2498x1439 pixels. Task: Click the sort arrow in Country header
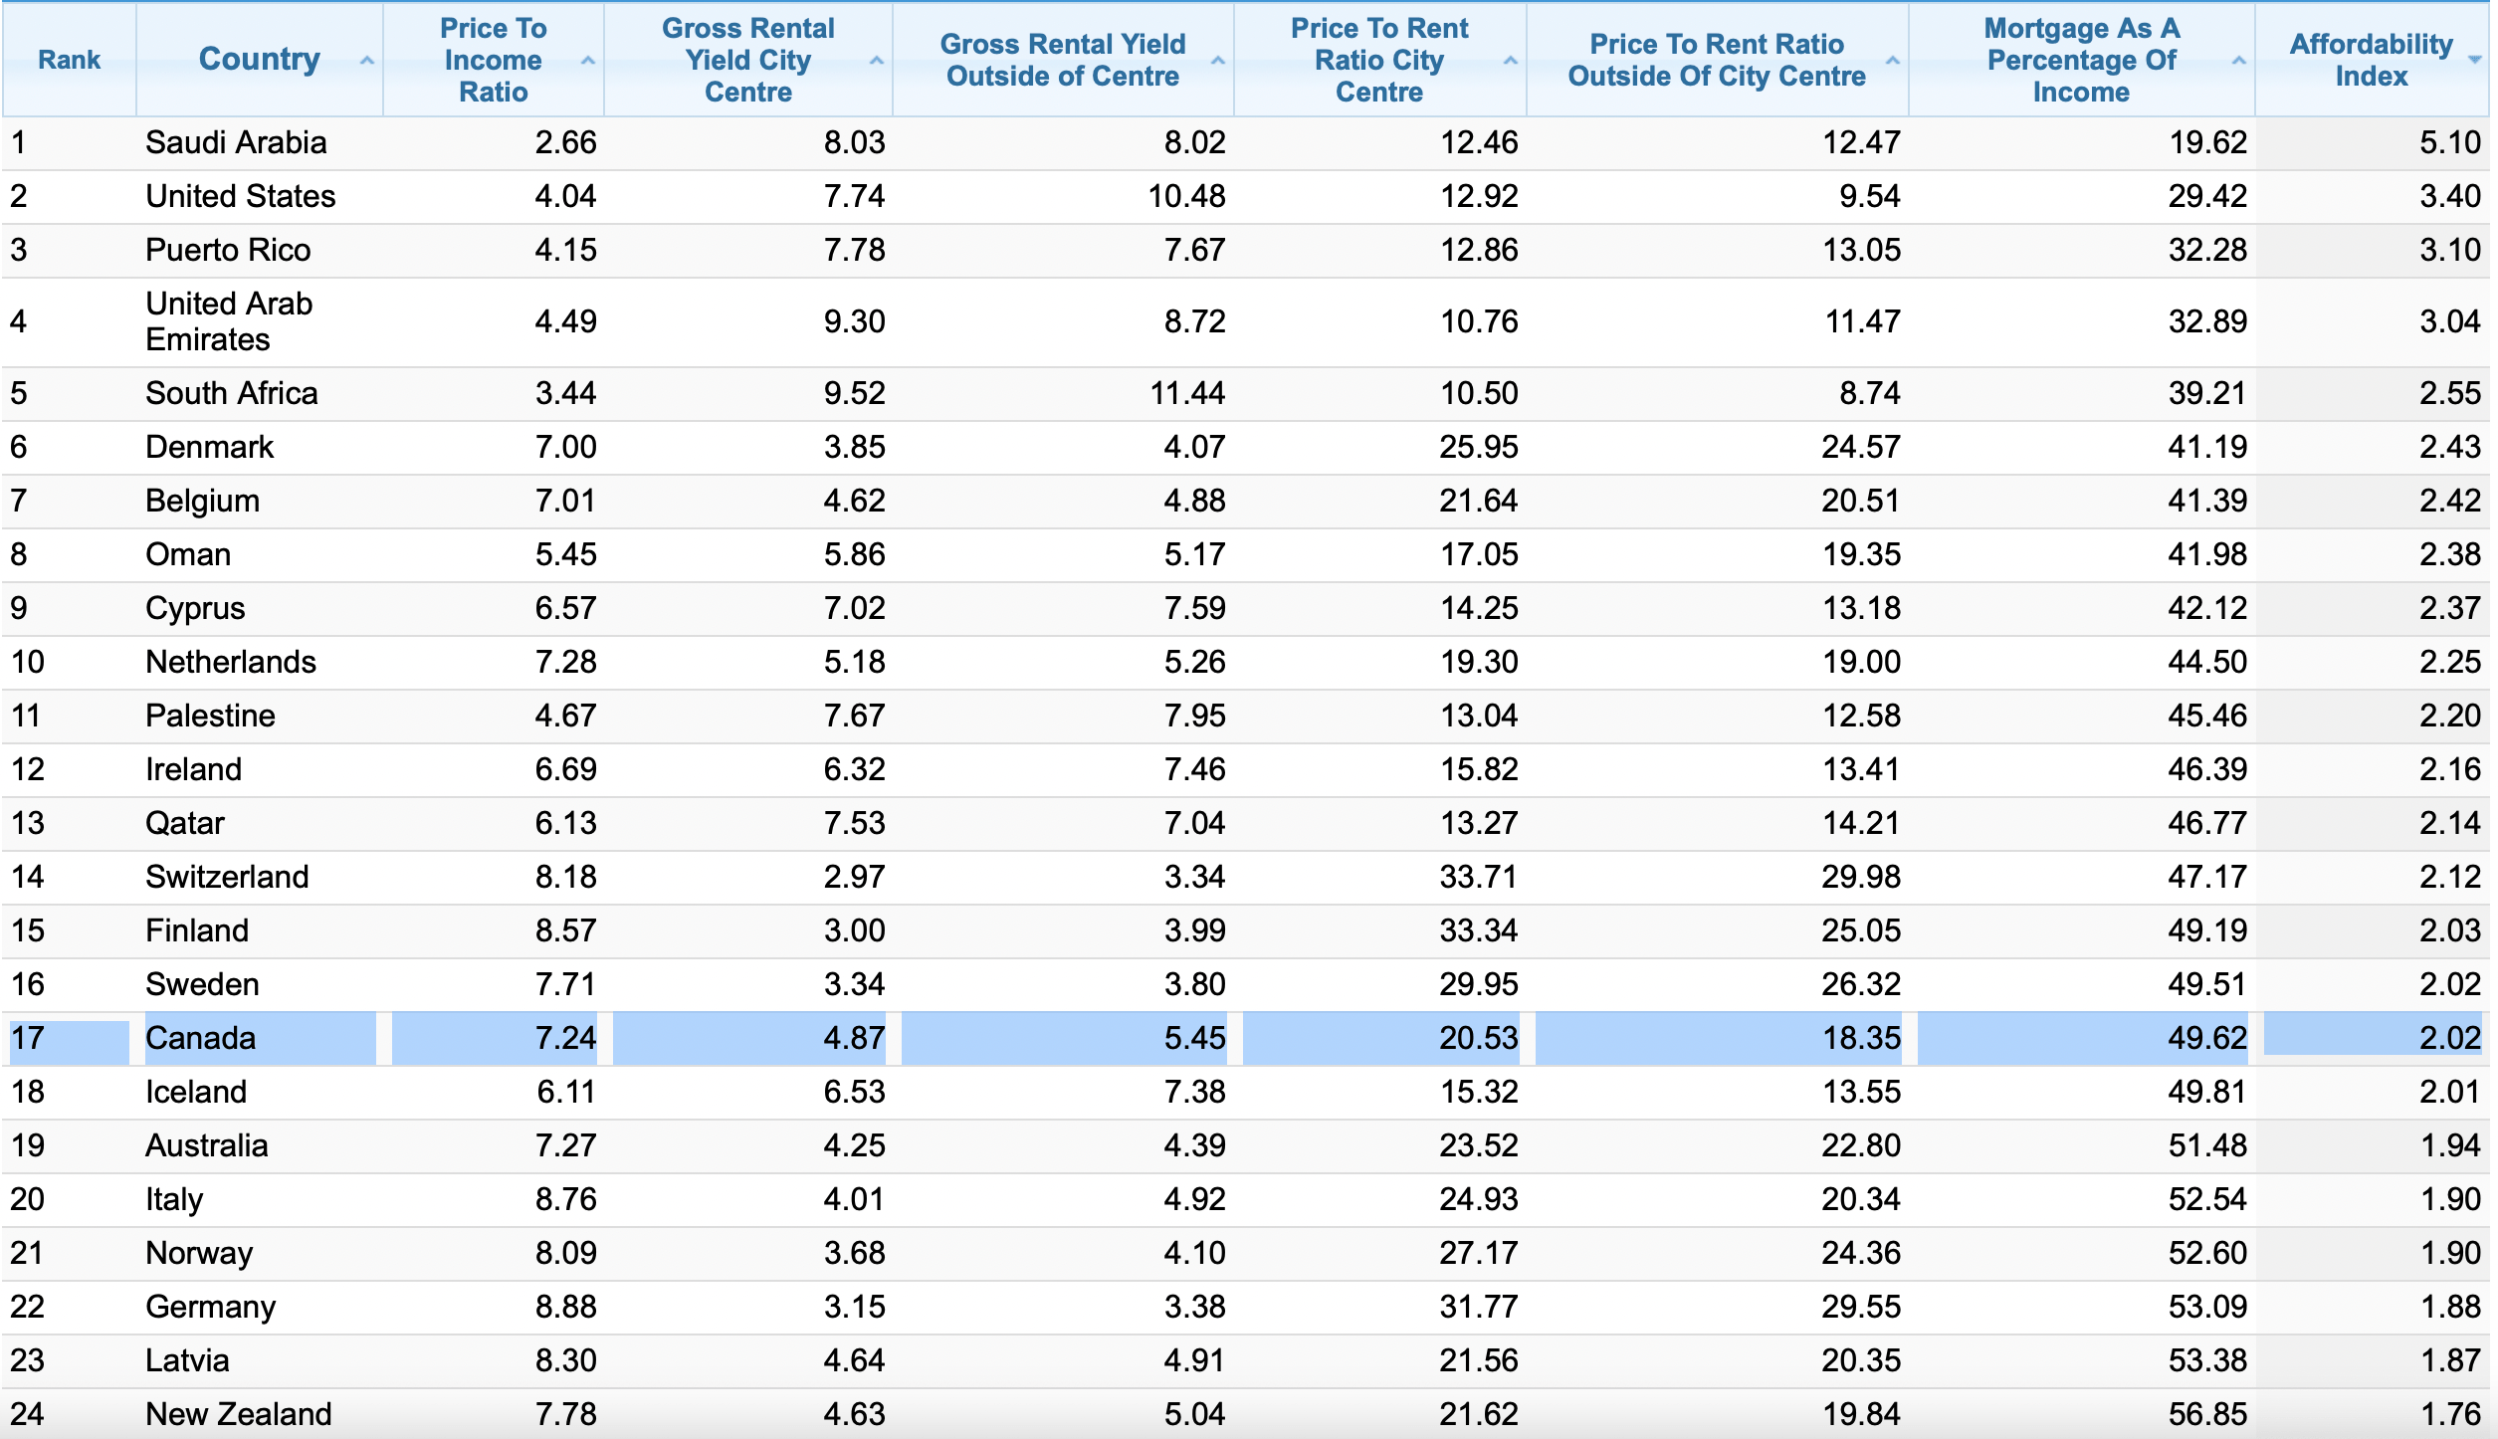[366, 61]
